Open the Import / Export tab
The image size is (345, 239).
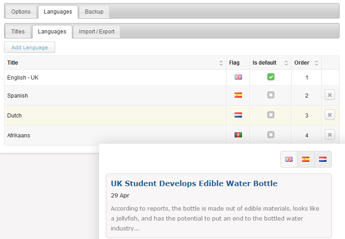pyautogui.click(x=97, y=32)
